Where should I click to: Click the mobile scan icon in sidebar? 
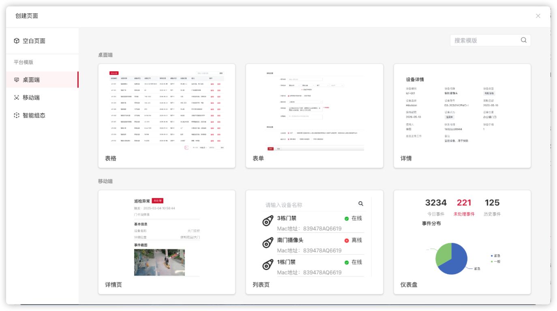pyautogui.click(x=17, y=98)
